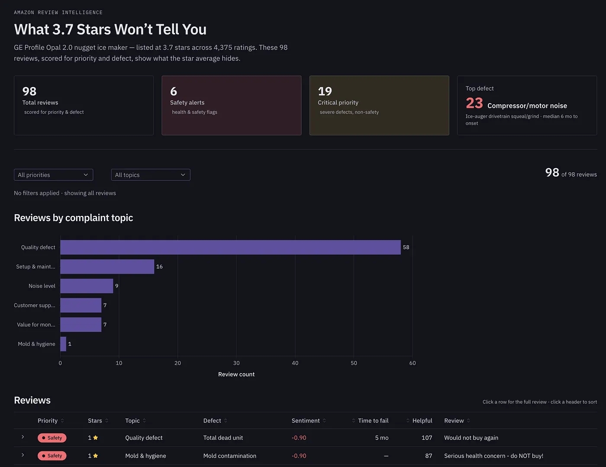Open the All topics dropdown
The width and height of the screenshot is (606, 467).
click(x=150, y=175)
